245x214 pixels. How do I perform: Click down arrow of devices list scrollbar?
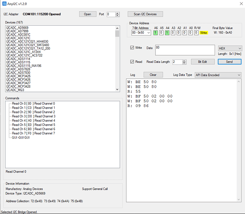pyautogui.click(x=117, y=89)
